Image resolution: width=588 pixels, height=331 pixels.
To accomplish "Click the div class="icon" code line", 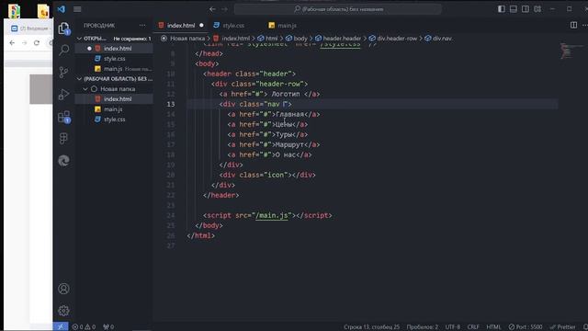I will click(267, 175).
